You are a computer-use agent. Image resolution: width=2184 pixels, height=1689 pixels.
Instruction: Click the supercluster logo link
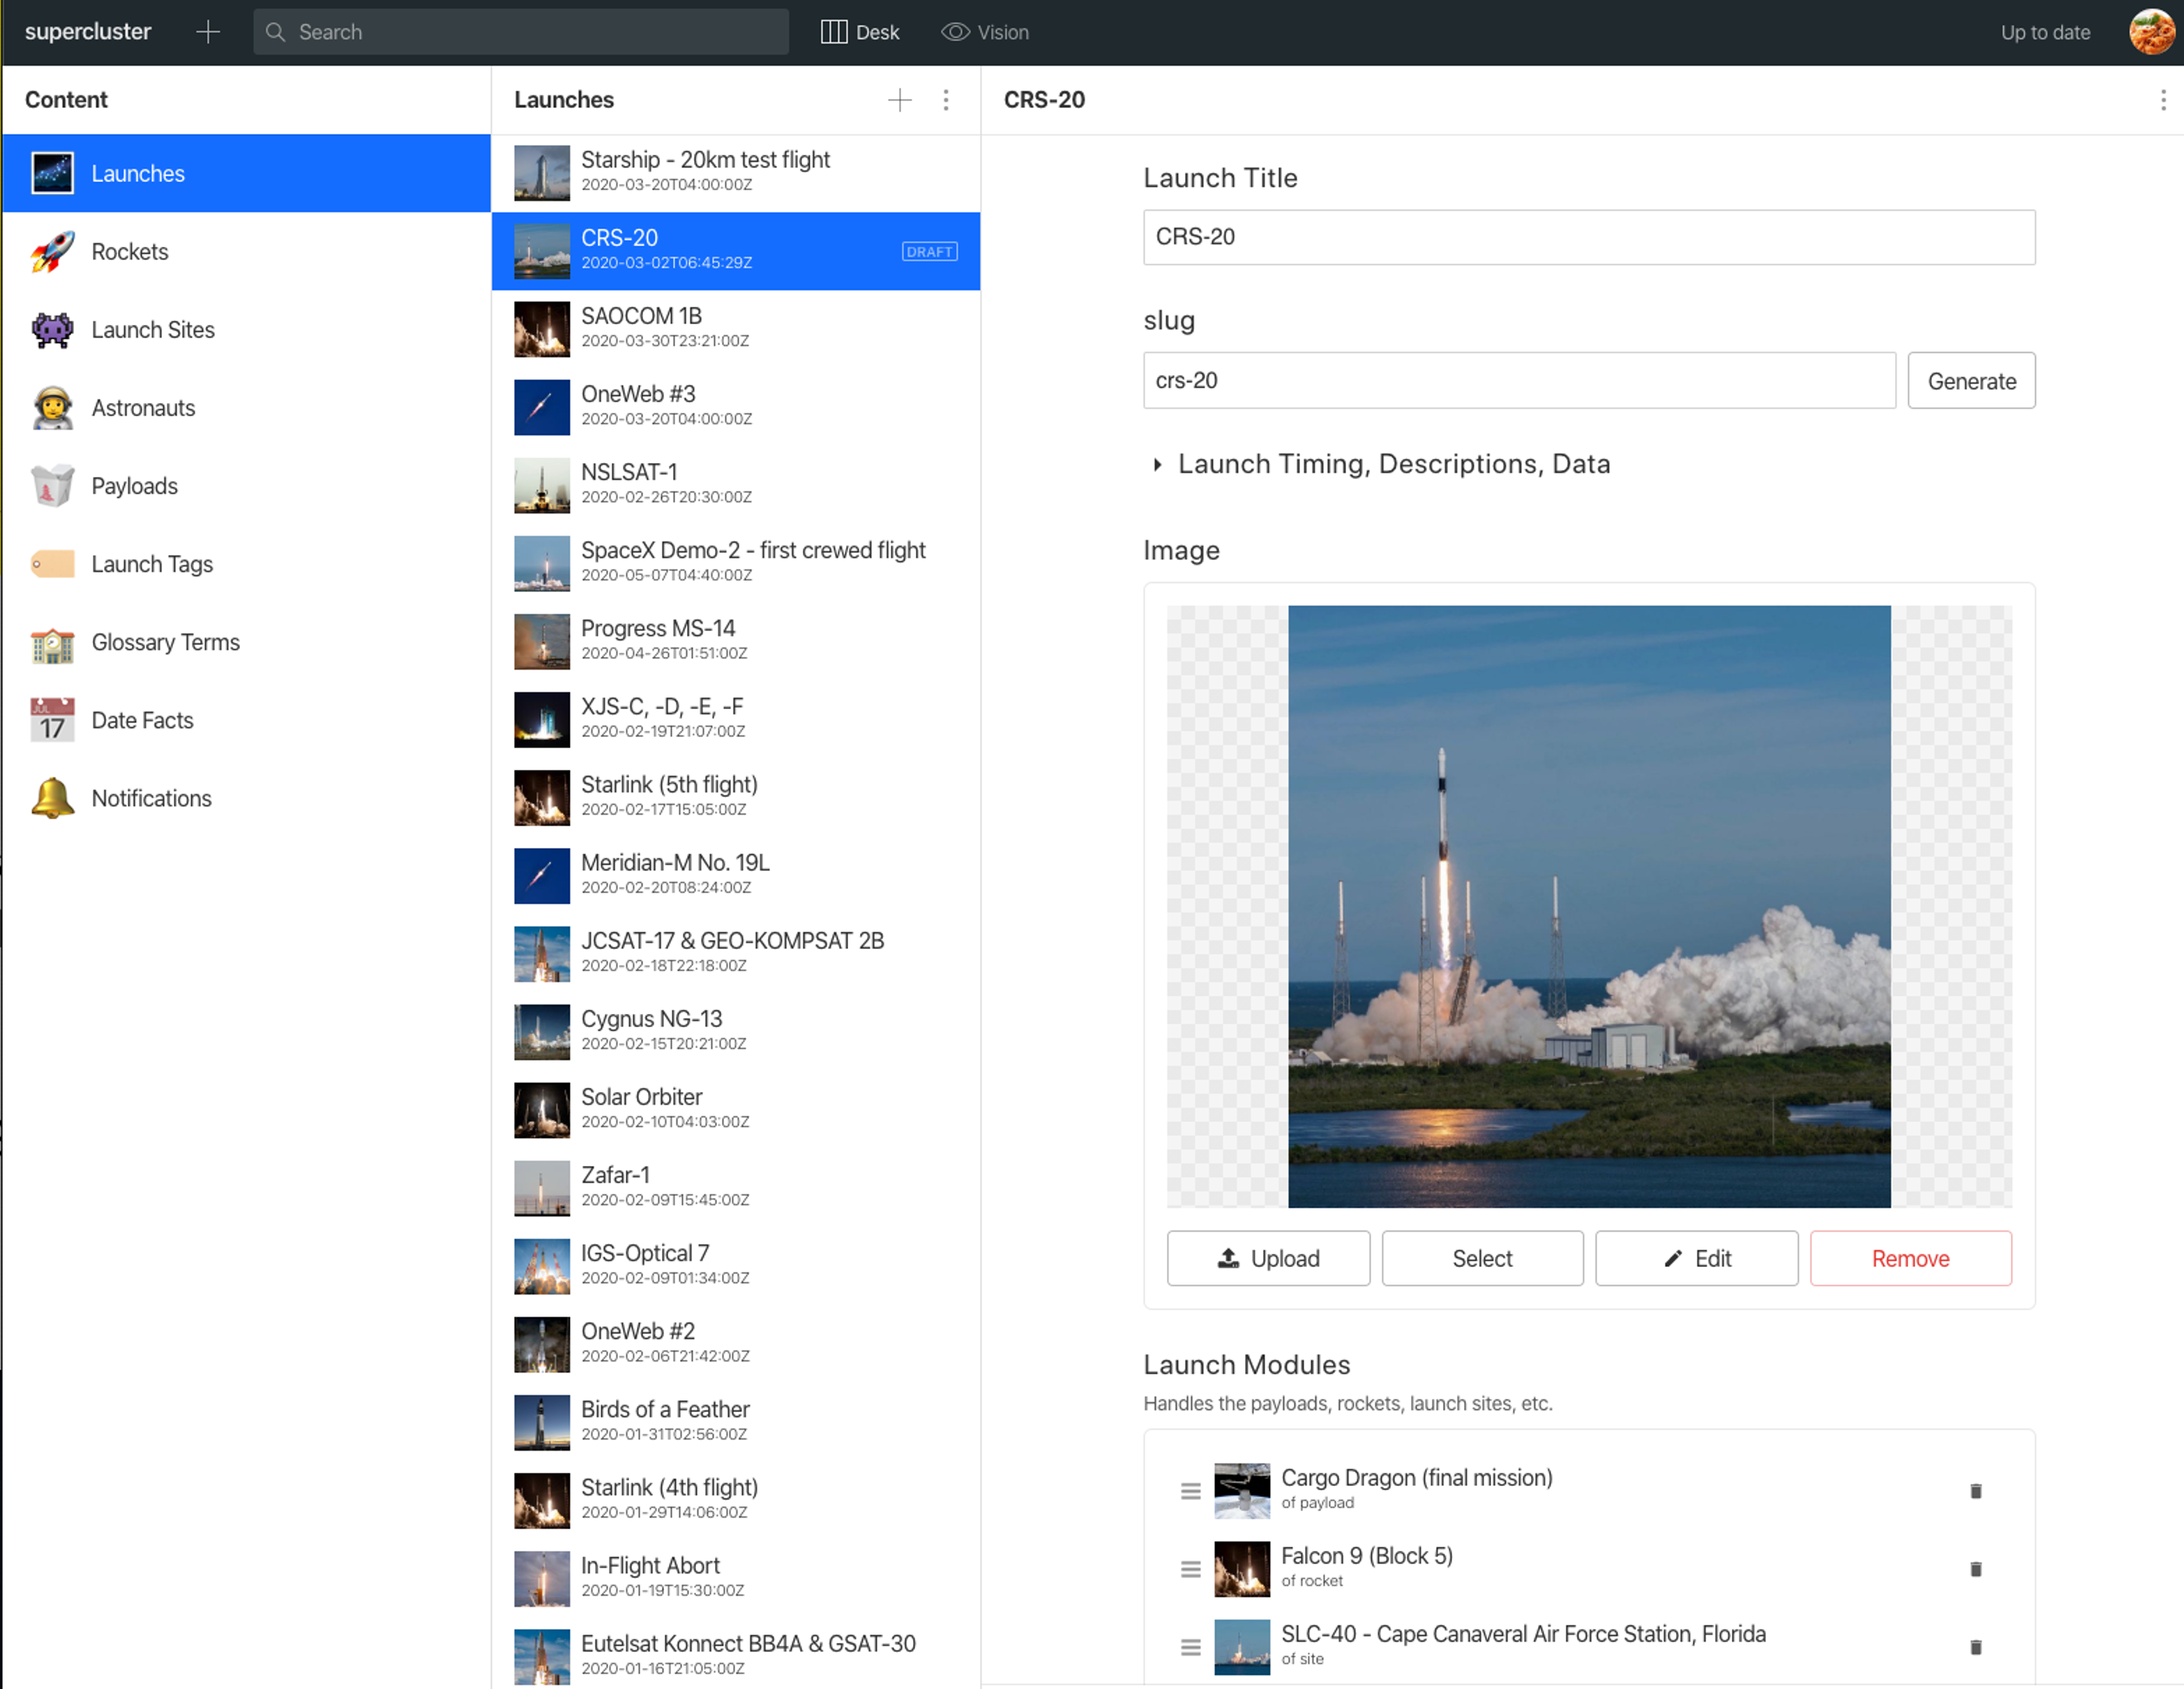click(88, 32)
